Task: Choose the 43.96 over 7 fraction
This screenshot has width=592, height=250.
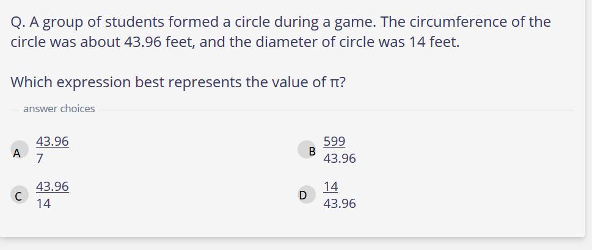Action: (52, 150)
